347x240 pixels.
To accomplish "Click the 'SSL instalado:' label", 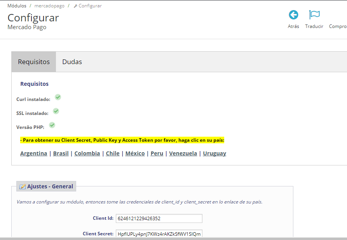I will pyautogui.click(x=32, y=113).
